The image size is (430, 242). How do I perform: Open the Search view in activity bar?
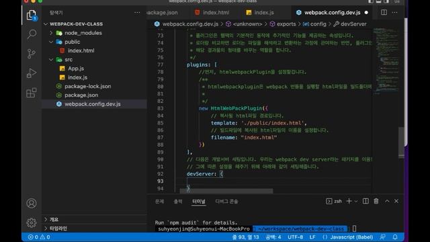[32, 34]
